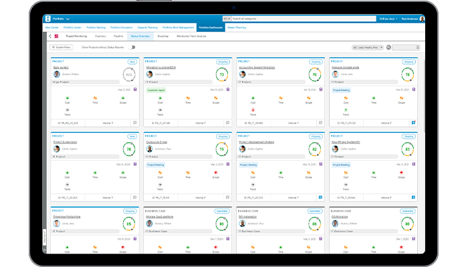Open the search category 'All' dropdown
This screenshot has height=267, width=468.
pyautogui.click(x=227, y=19)
